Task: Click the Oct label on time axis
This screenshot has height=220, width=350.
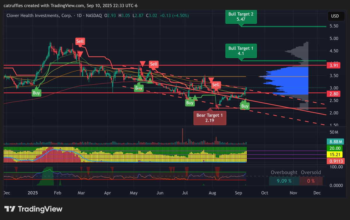Action: tap(265, 193)
